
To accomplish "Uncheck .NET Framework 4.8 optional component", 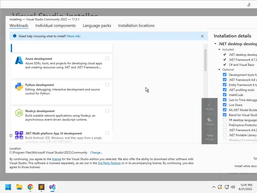I will pos(225,80).
